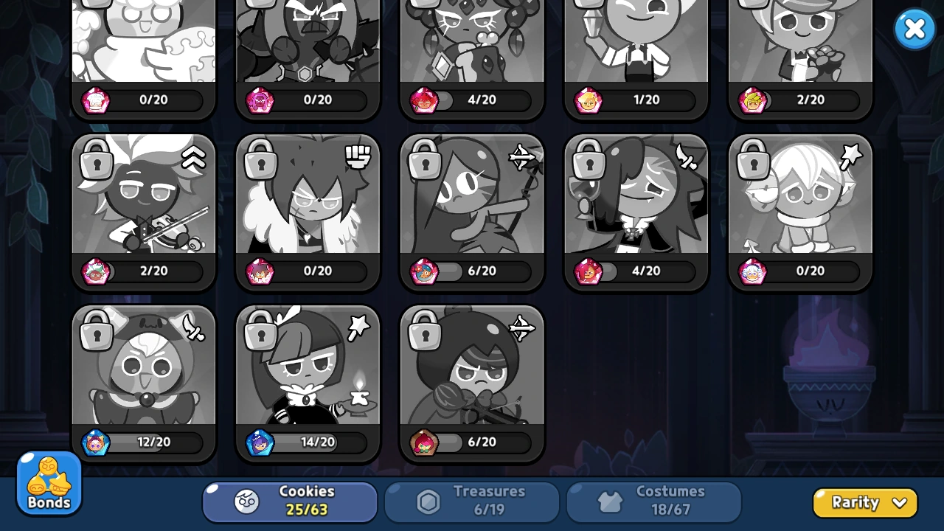Click the fist class icon on the second-row card
944x531 pixels.
click(x=358, y=156)
